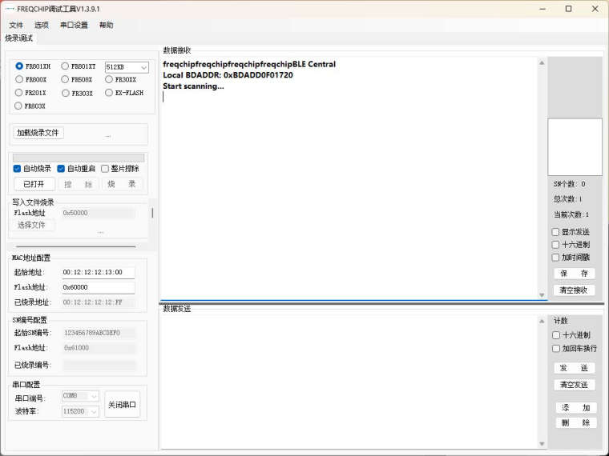Viewport: 609px width, 456px height.
Task: Click the scroll-up arrow of receive area
Action: (x=542, y=63)
